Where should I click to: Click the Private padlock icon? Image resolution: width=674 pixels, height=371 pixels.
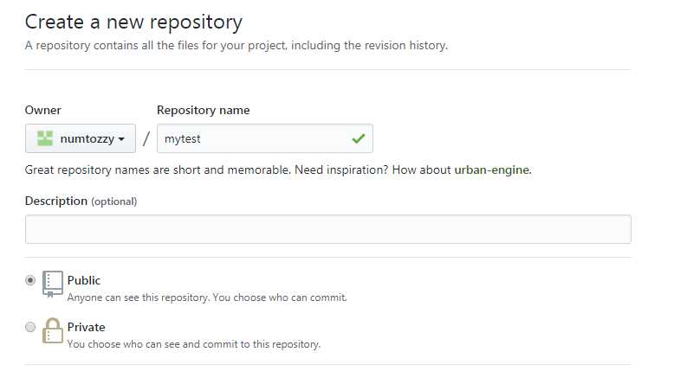[53, 330]
